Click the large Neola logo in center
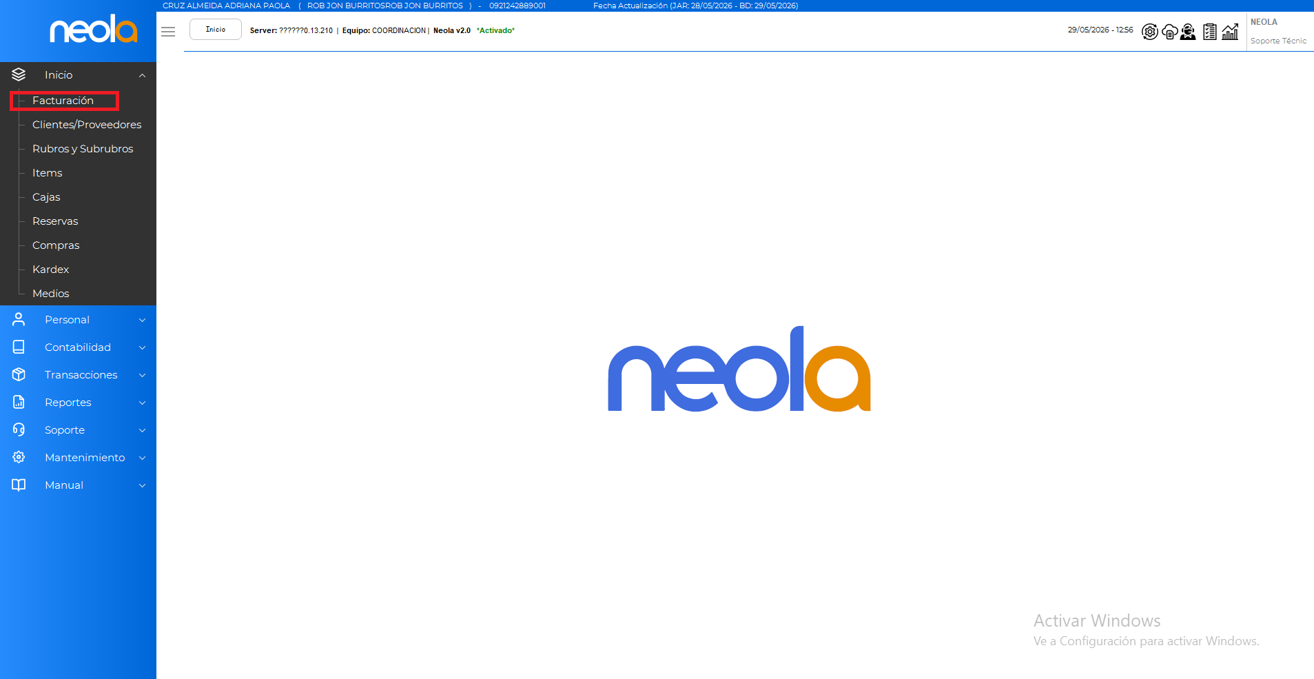This screenshot has width=1314, height=679. tap(739, 369)
